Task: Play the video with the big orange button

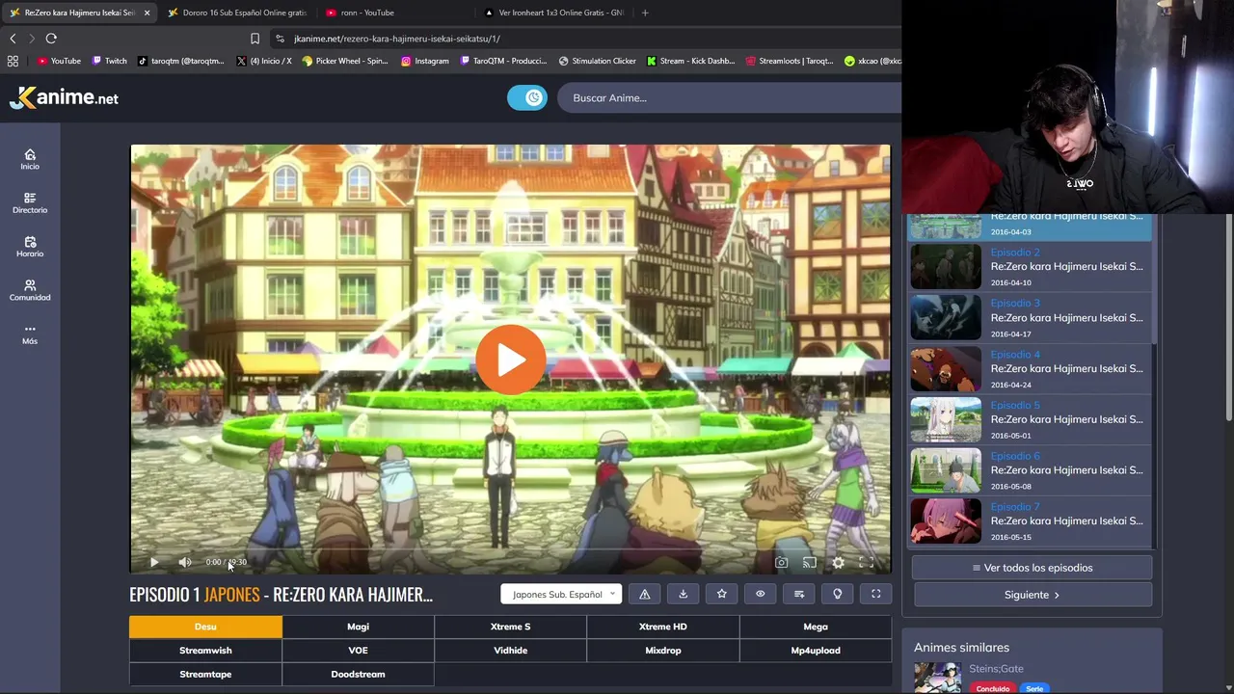Action: pos(510,360)
